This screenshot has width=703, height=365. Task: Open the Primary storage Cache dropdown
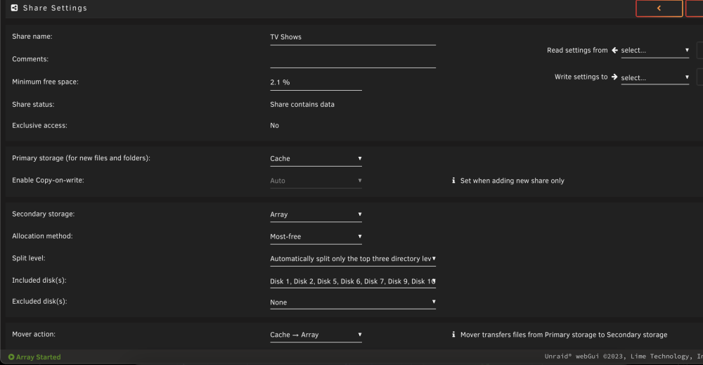pos(316,159)
